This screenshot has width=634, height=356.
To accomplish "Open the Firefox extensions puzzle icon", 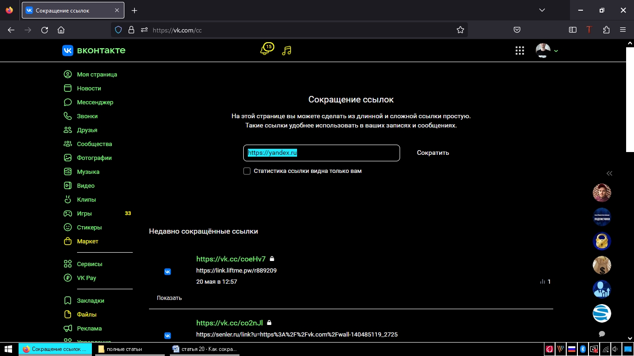I will point(606,30).
